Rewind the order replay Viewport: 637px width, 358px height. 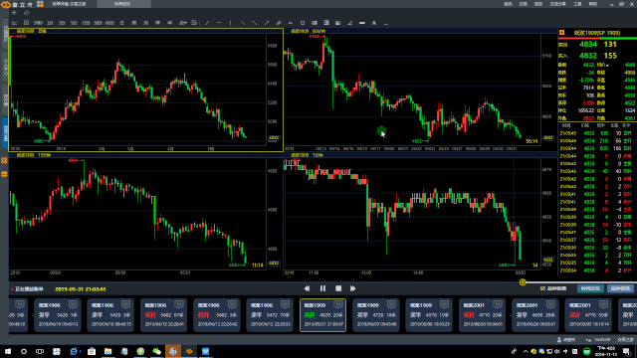pyautogui.click(x=307, y=288)
